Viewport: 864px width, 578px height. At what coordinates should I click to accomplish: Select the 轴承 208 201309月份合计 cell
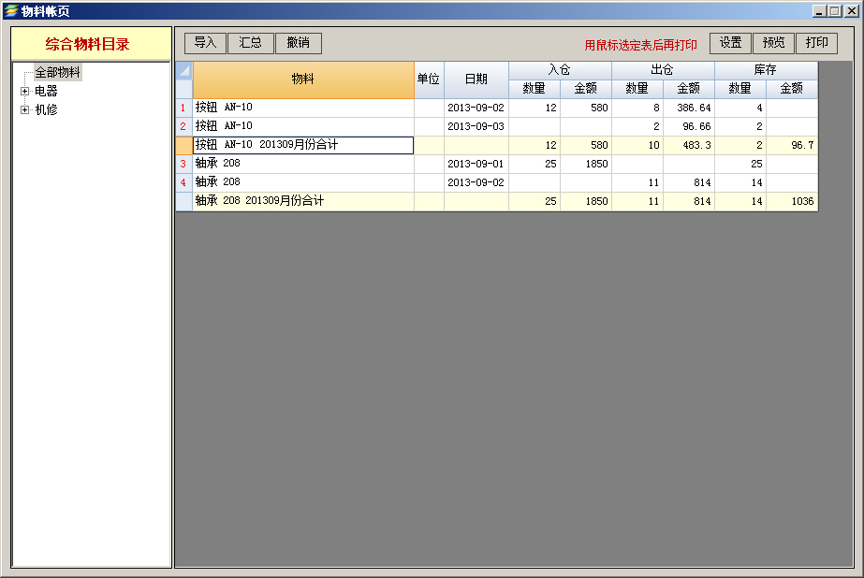tap(302, 202)
